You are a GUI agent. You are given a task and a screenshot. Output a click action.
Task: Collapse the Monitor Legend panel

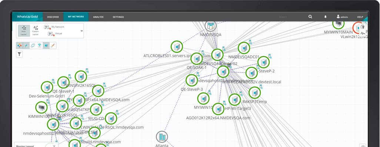click(x=54, y=146)
